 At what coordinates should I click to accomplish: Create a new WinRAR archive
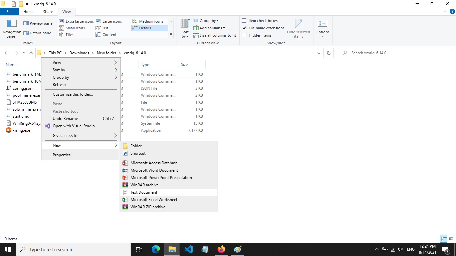tap(168, 185)
